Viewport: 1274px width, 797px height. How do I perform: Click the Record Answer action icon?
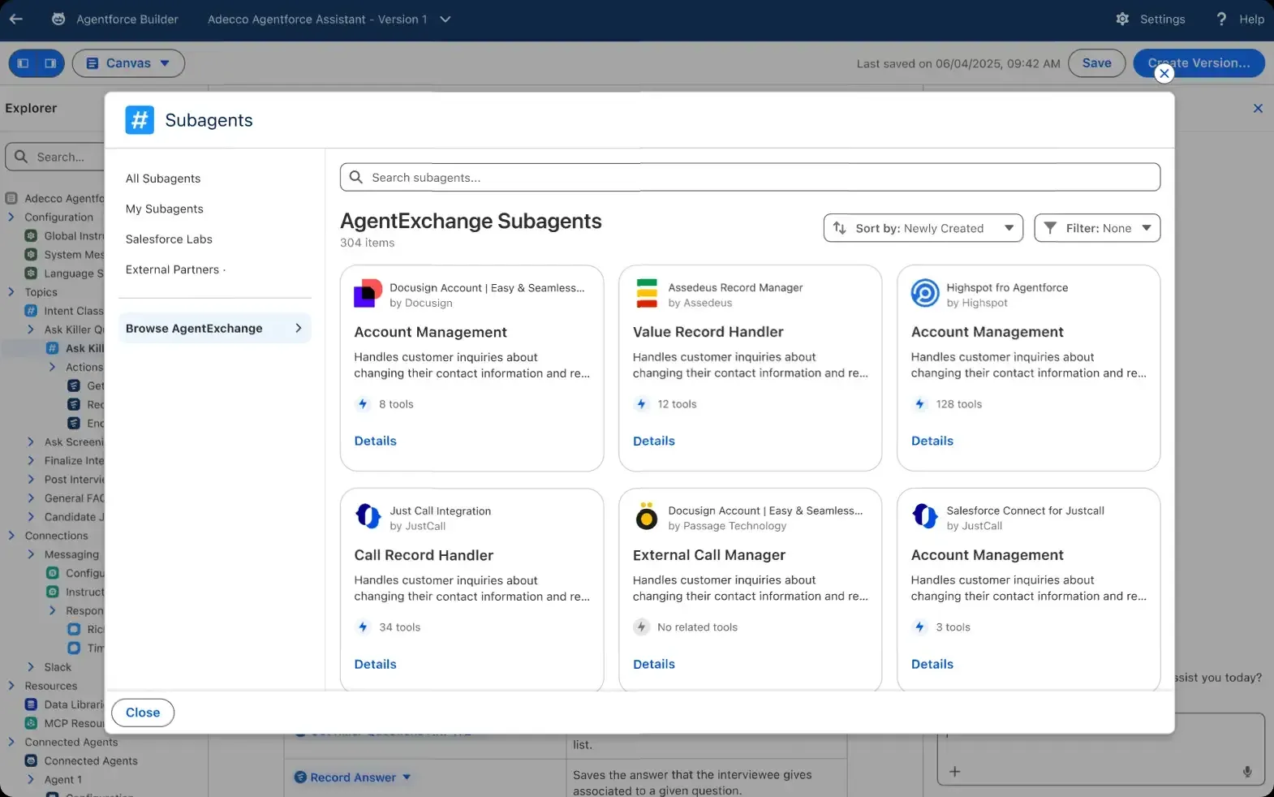(x=300, y=778)
